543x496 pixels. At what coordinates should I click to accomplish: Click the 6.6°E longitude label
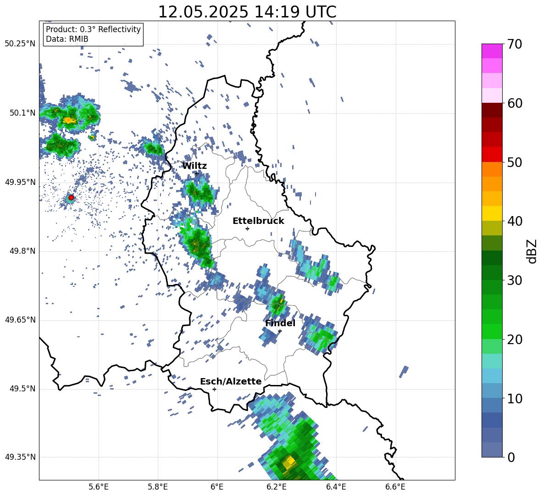point(395,487)
